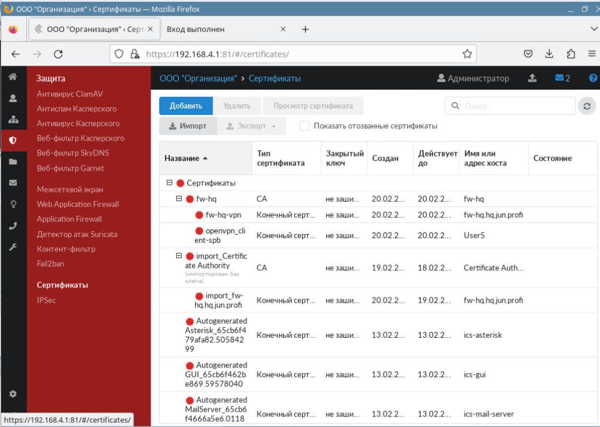The height and width of the screenshot is (427, 600).
Task: Open the Экспорт dropdown button
Action: click(x=252, y=126)
